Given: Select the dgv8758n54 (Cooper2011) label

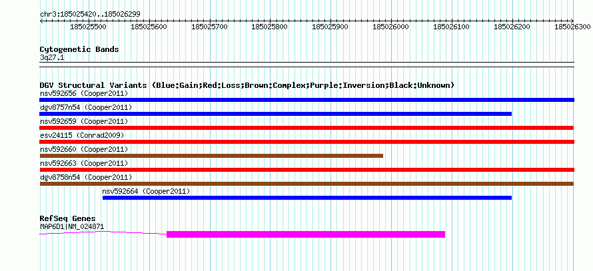Looking at the screenshot, I should point(86,177).
